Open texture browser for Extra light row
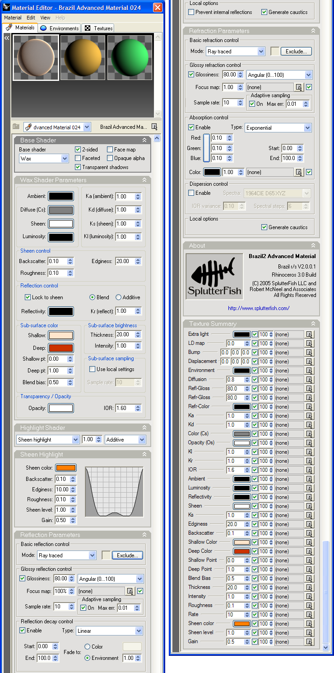Screen dimensions: 334x673 [x=309, y=334]
